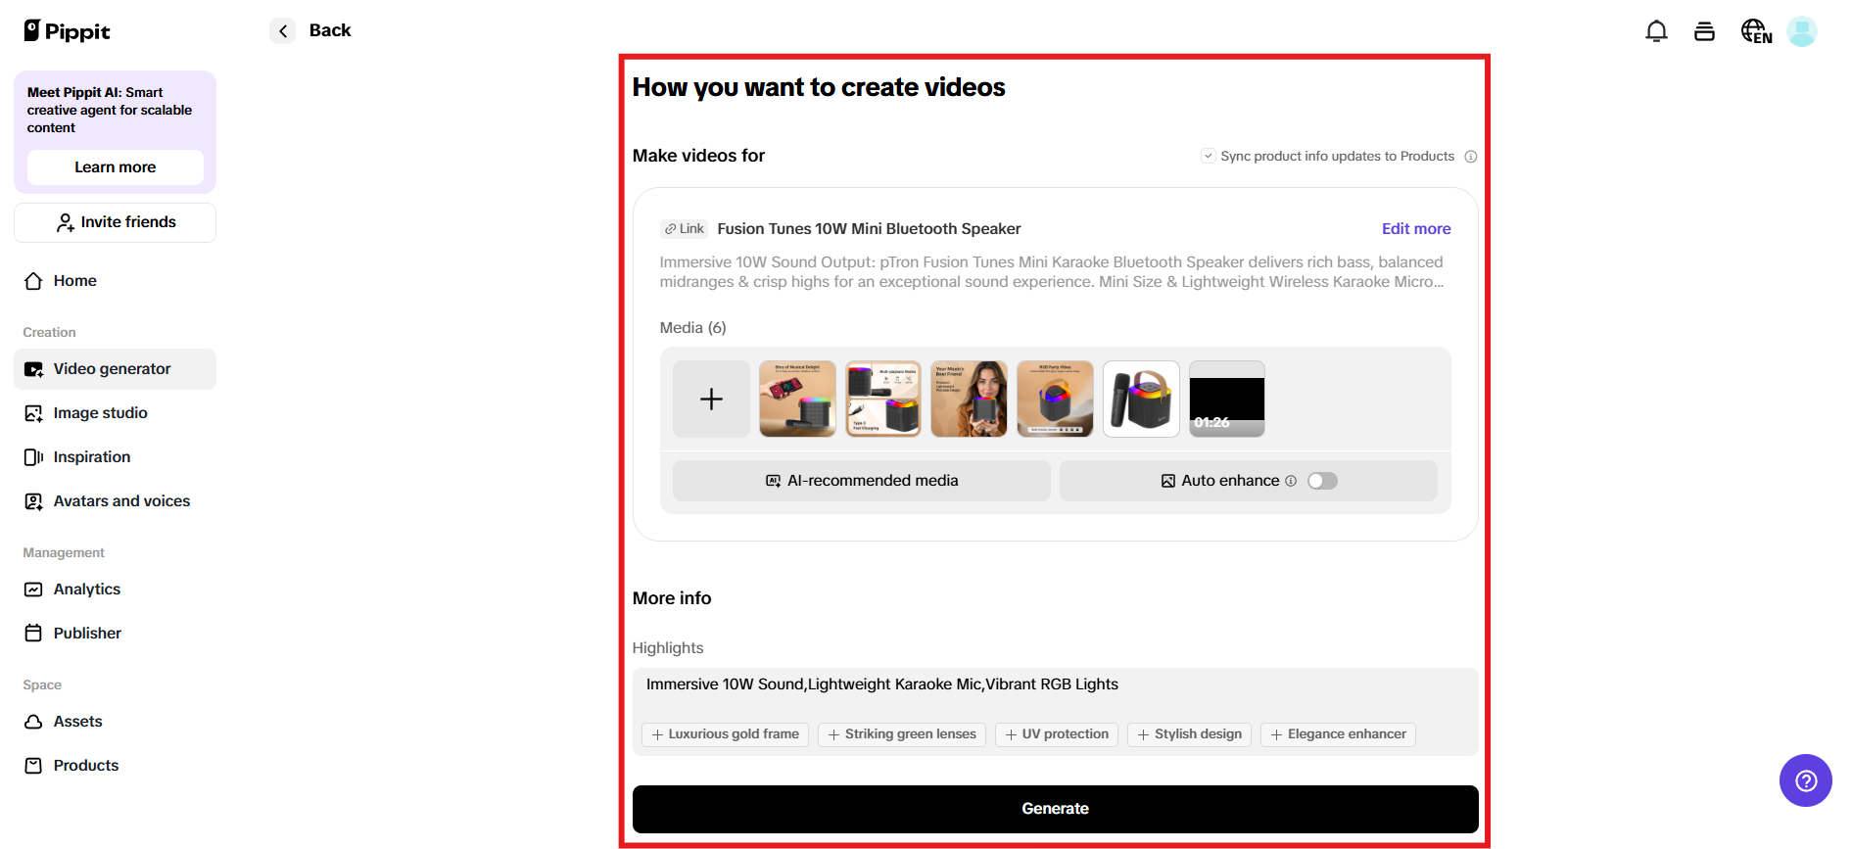Add the Stylish design highlight

1189,734
